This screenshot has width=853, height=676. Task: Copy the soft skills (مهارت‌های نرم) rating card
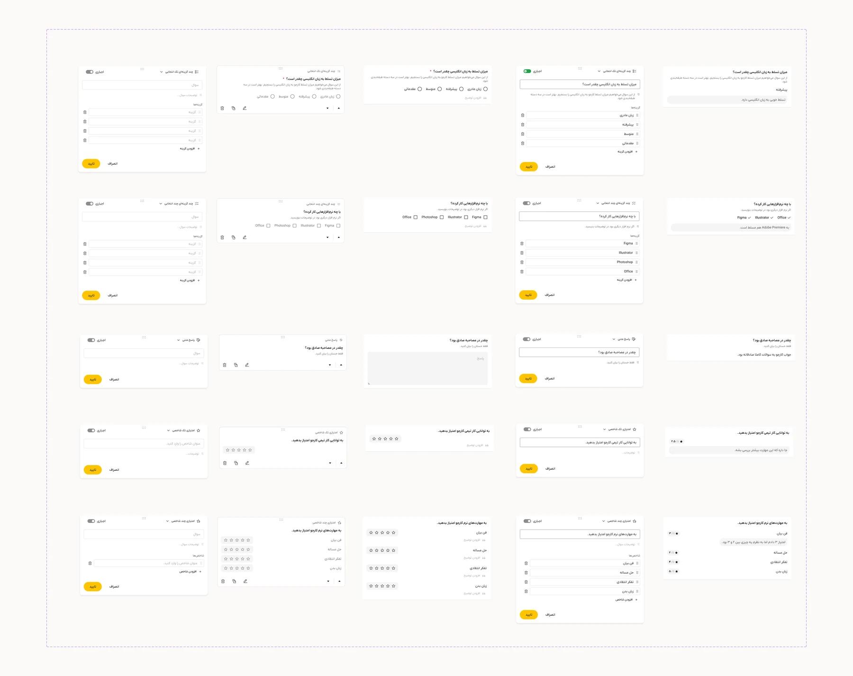click(234, 581)
